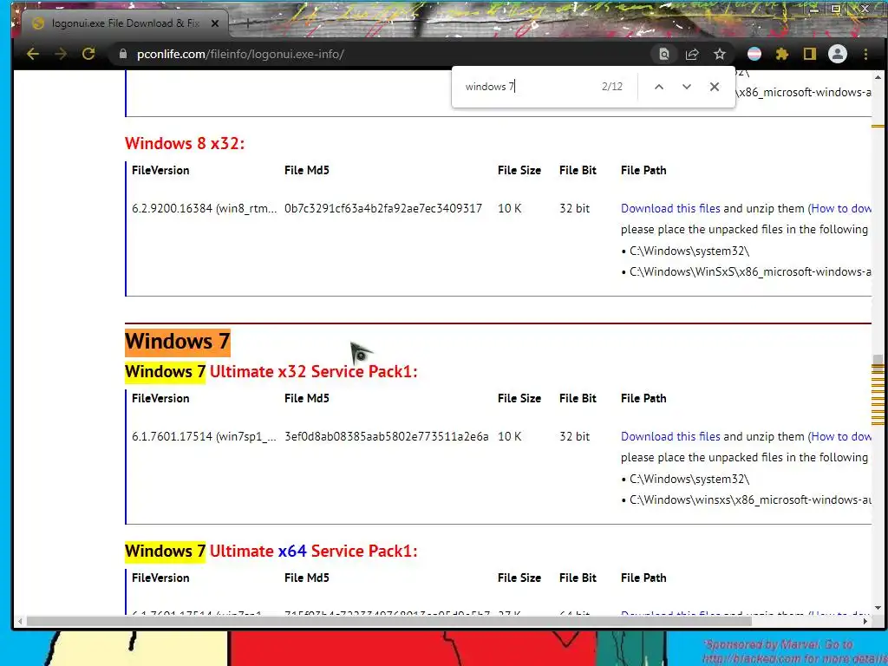
Task: Click 'File Md5' header in Windows 8 table
Action: click(306, 171)
